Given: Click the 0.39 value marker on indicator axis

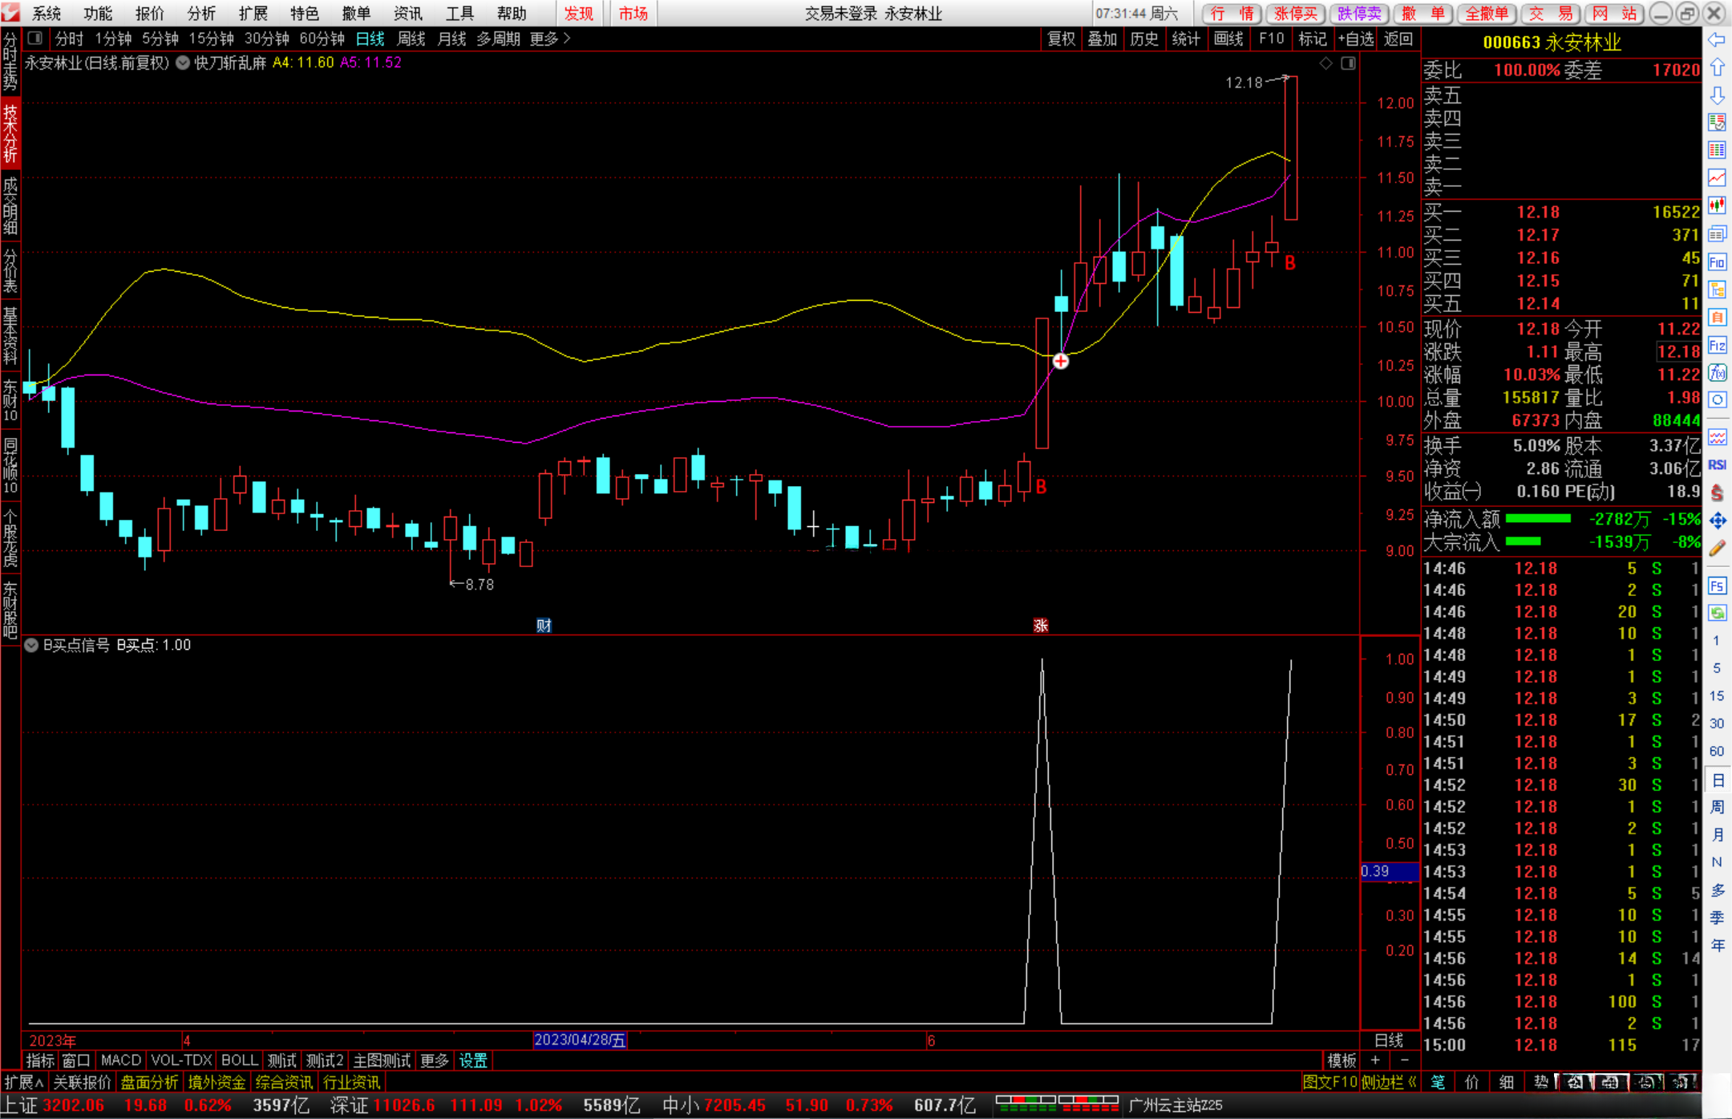Looking at the screenshot, I should [x=1389, y=871].
